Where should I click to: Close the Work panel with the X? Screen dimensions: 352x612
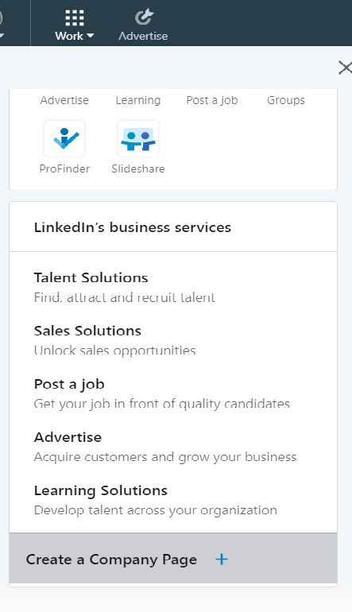pyautogui.click(x=345, y=68)
